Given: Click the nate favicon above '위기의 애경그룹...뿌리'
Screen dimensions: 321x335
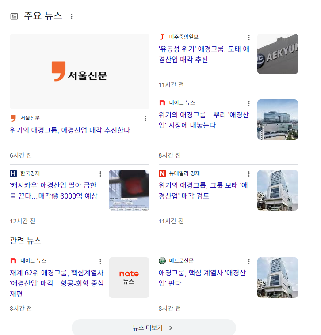Looking at the screenshot, I should [x=162, y=103].
